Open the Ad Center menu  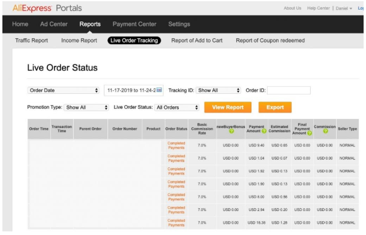[53, 24]
